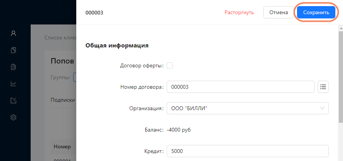Click into the Кредит field
The image size is (343, 161).
pyautogui.click(x=248, y=151)
